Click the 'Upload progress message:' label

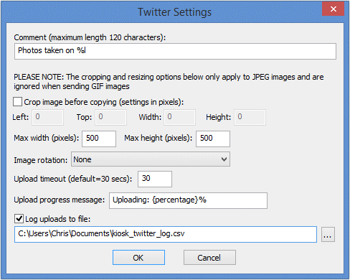[x=60, y=200]
